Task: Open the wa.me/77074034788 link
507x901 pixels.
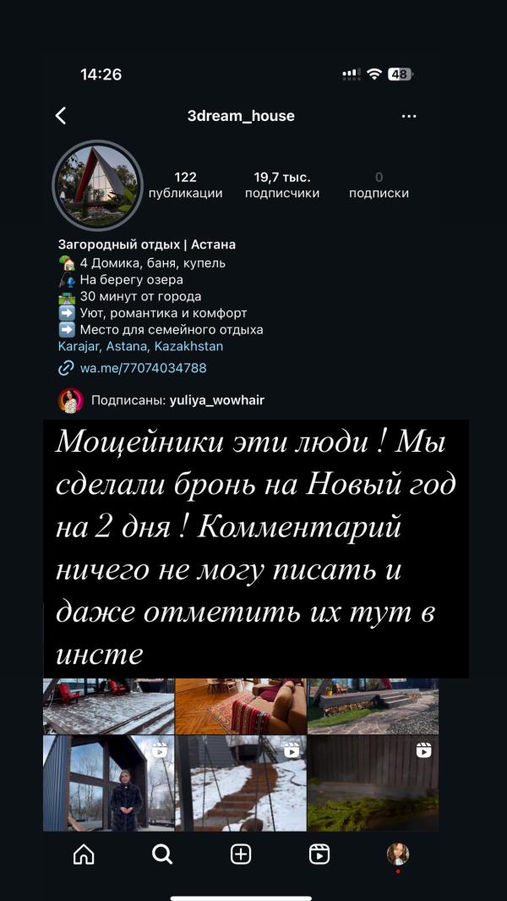Action: [x=143, y=368]
